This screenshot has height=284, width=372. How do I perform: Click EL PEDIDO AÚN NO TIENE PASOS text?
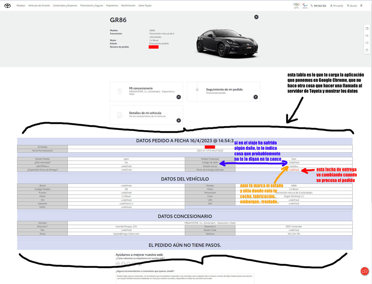[185, 245]
